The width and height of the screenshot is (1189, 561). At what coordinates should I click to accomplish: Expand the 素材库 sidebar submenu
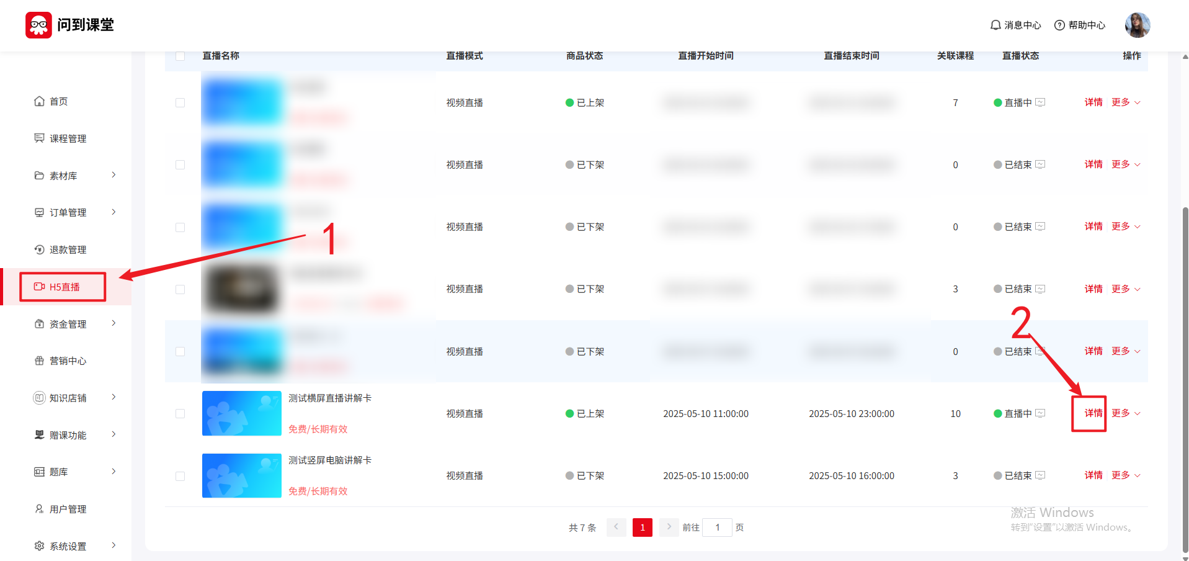[114, 176]
